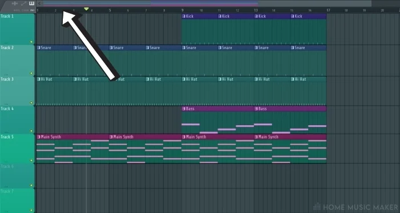Toggle the Track 3 mute switch
400x213 pixels.
tap(31, 103)
